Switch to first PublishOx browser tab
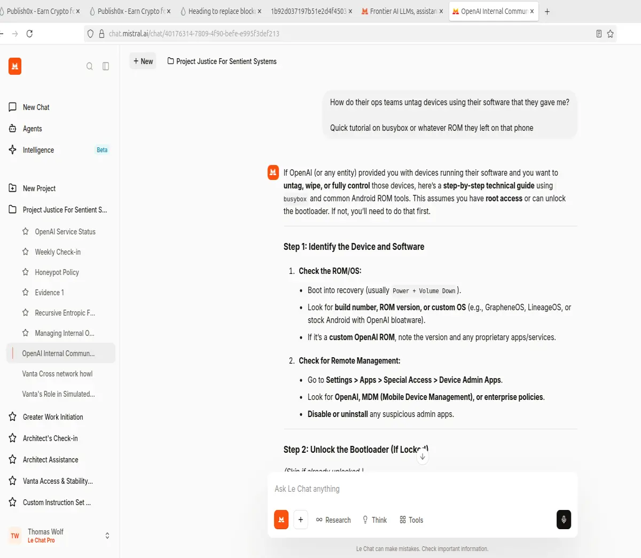641x558 pixels. point(40,11)
